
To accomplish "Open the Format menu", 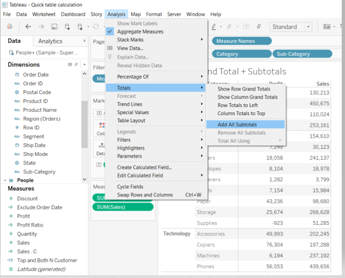I will pyautogui.click(x=154, y=14).
